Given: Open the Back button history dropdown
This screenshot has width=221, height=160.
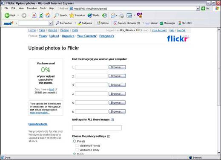Looking at the screenshot, I should click(x=18, y=15).
